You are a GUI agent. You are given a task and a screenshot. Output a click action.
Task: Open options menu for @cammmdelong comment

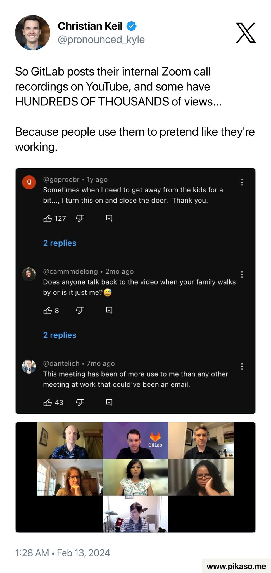click(x=242, y=274)
